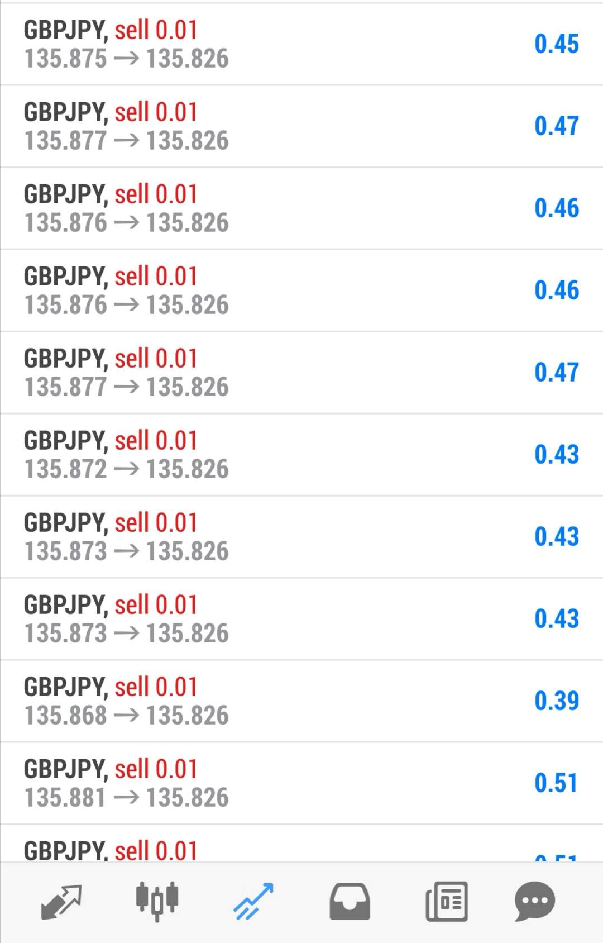Viewport: 603px width, 943px height.
Task: Open the candlestick Chart icon
Action: (x=157, y=901)
